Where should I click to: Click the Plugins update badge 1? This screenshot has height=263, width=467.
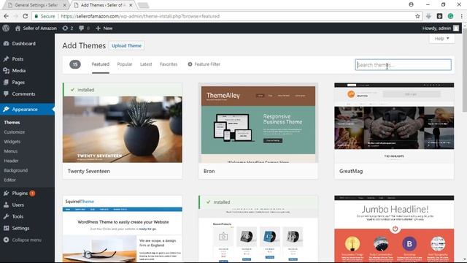pyautogui.click(x=32, y=193)
